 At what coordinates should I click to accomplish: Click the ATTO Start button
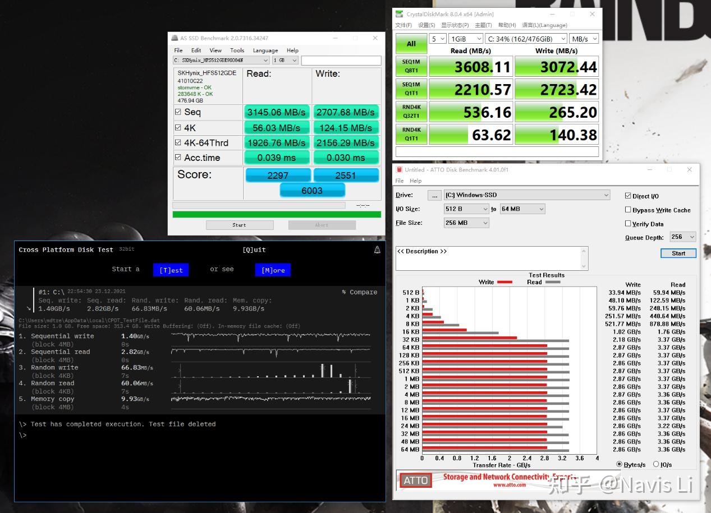tap(678, 253)
